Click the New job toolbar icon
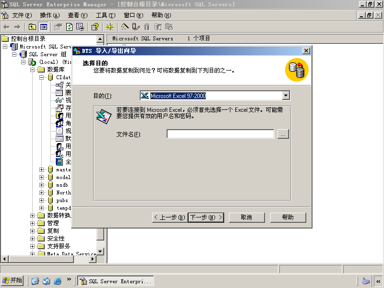Viewport: 384px width, 288px height. [169, 27]
